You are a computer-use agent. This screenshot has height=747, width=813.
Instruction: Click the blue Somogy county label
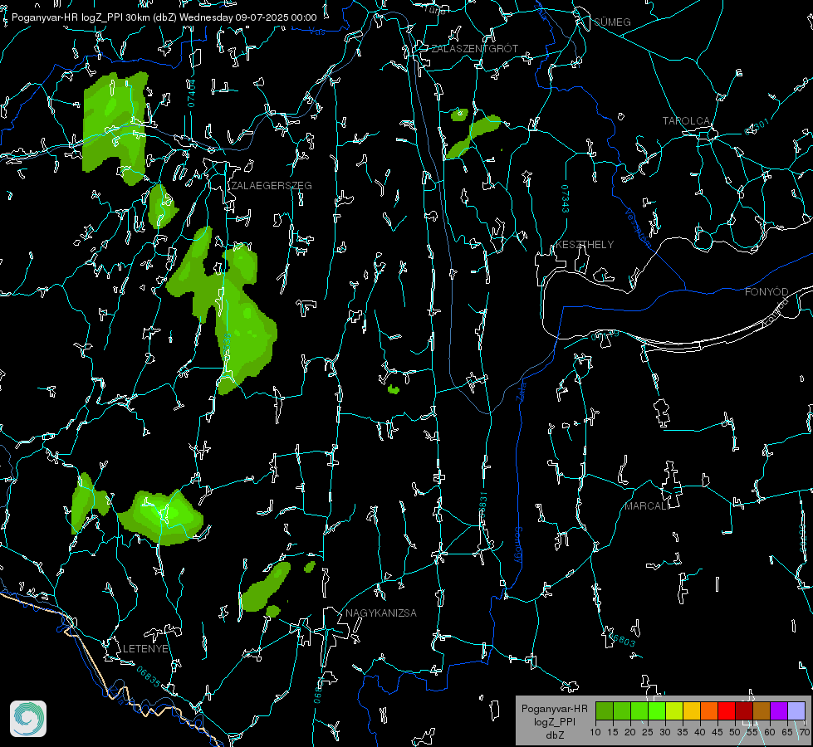click(518, 546)
